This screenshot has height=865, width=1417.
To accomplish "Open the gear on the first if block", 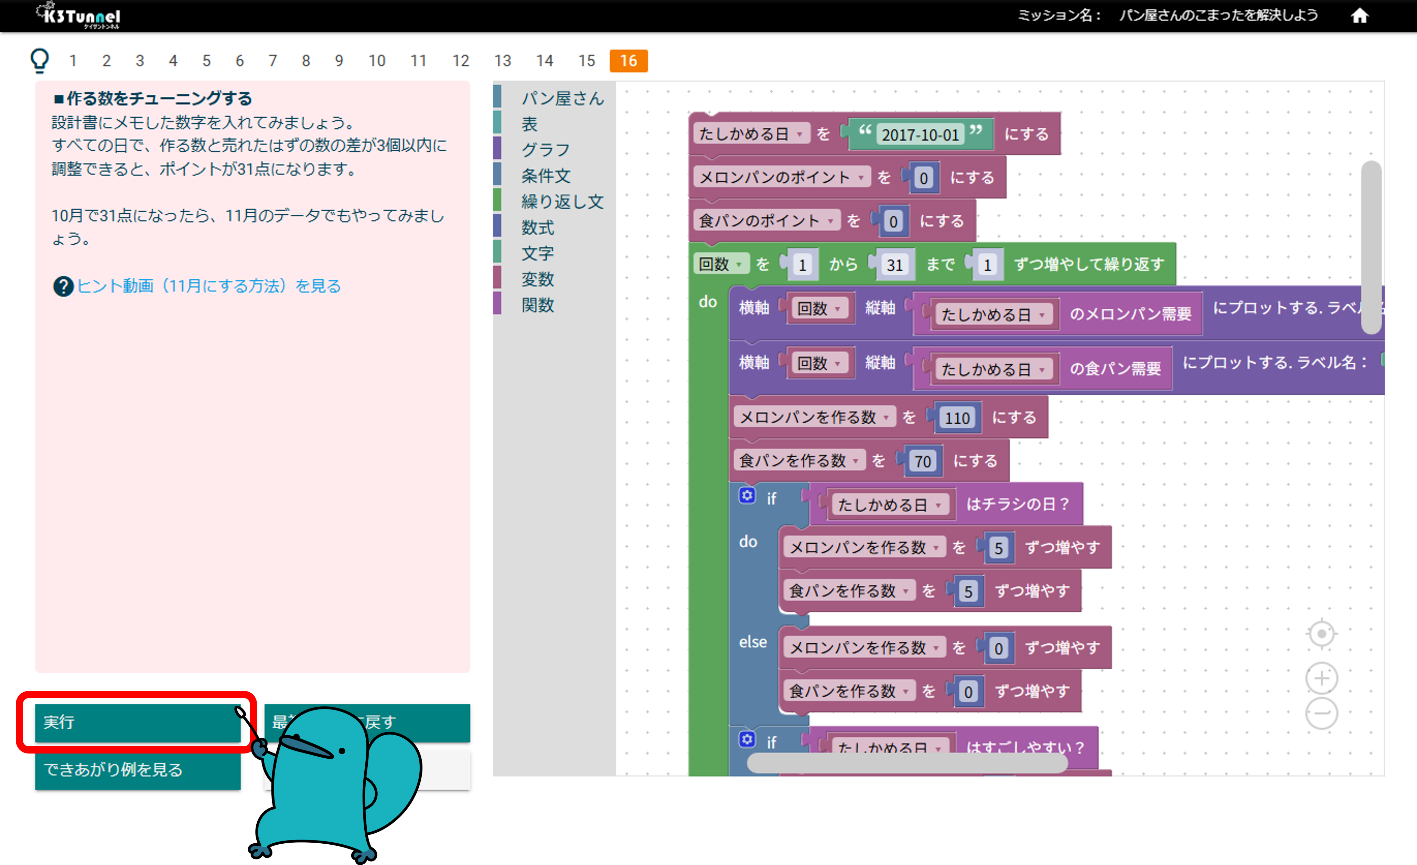I will click(x=747, y=495).
